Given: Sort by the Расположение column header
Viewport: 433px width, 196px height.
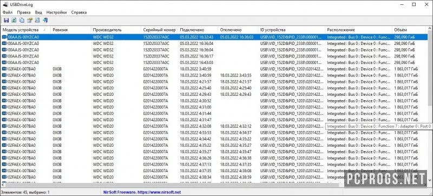Looking at the screenshot, I should point(359,30).
